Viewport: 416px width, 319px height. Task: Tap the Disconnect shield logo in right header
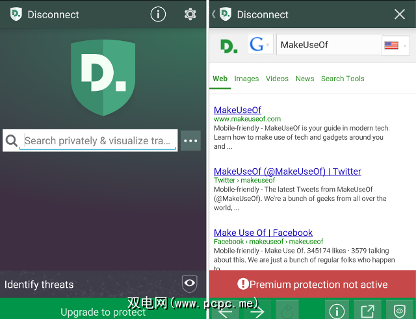click(226, 14)
